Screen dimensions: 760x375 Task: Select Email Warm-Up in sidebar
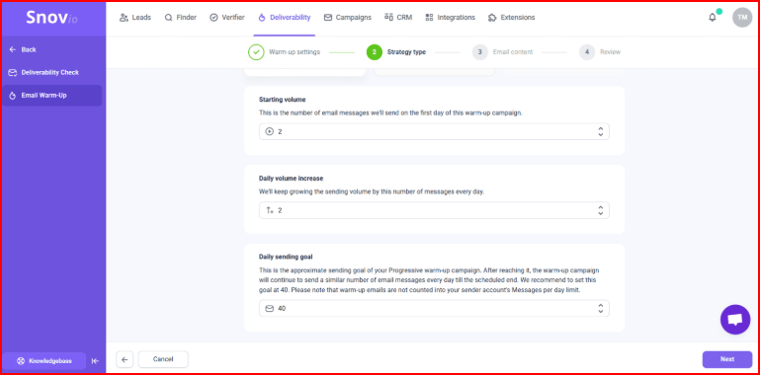(52, 96)
